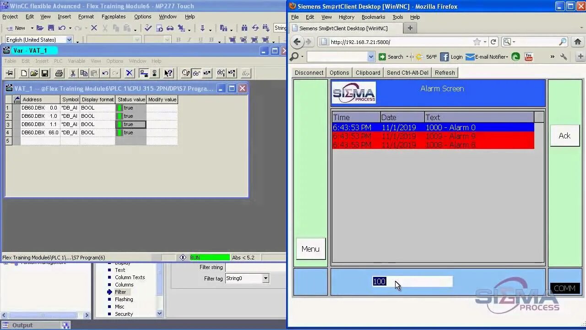Open the language dropdown English (United States)

pyautogui.click(x=69, y=40)
